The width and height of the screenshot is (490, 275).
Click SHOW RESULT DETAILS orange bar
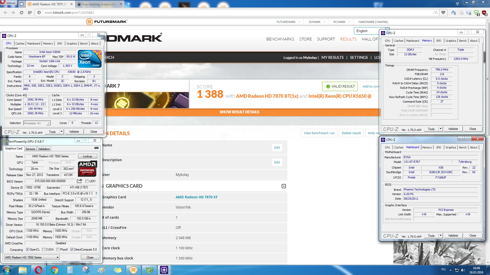(239, 112)
